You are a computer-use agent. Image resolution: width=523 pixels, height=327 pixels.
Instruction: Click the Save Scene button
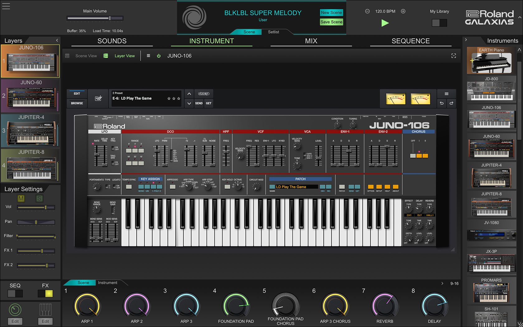pyautogui.click(x=332, y=22)
